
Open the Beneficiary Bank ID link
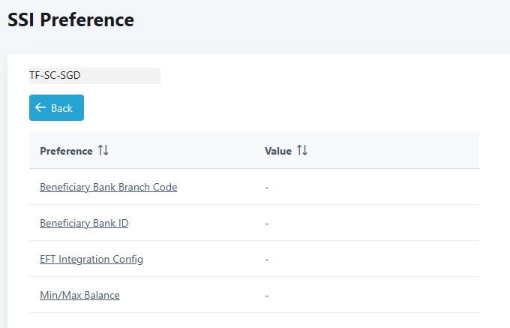(84, 223)
